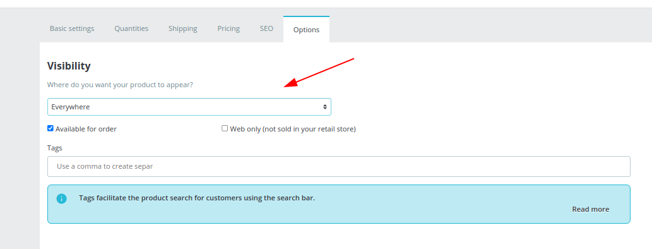Toggle the Available for order checkbox
The image size is (652, 249).
point(50,128)
